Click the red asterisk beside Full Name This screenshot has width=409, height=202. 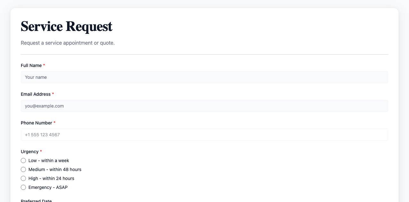pos(44,65)
